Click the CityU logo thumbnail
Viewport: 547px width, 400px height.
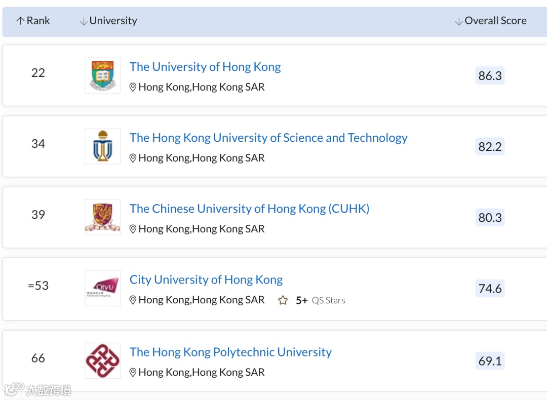tap(102, 288)
